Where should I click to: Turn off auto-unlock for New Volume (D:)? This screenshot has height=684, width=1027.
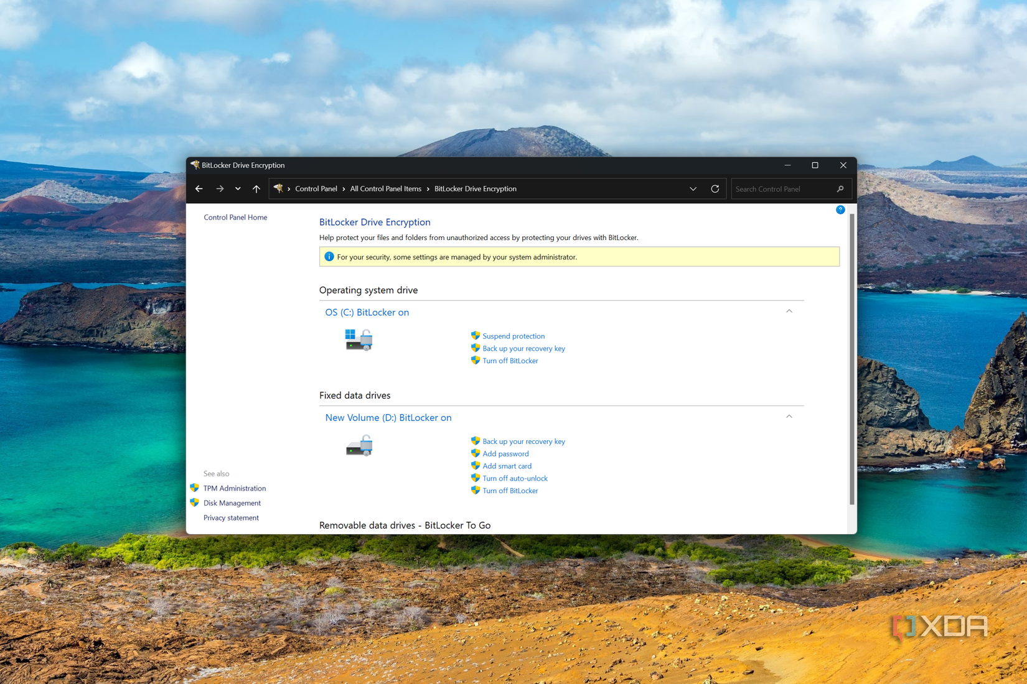click(515, 478)
